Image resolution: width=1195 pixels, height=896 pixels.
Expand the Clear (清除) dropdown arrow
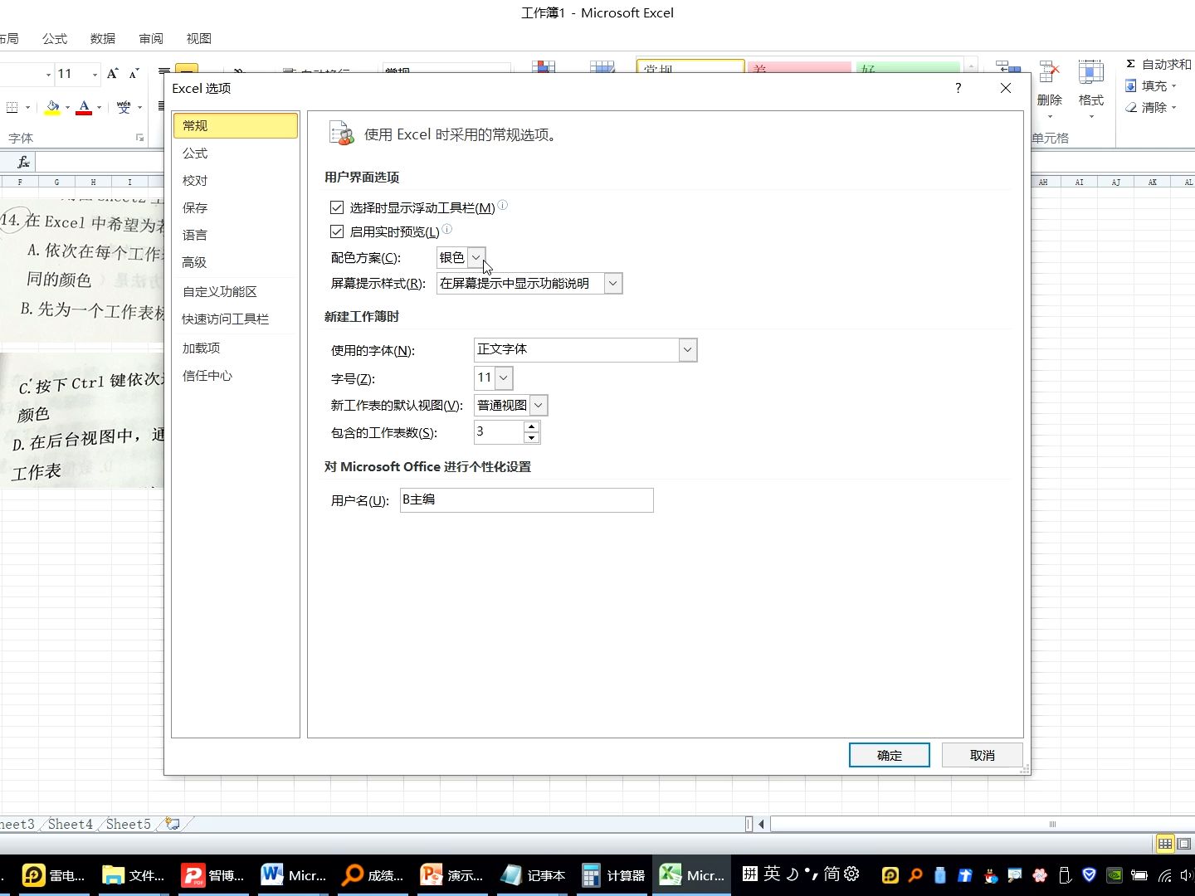(1174, 108)
